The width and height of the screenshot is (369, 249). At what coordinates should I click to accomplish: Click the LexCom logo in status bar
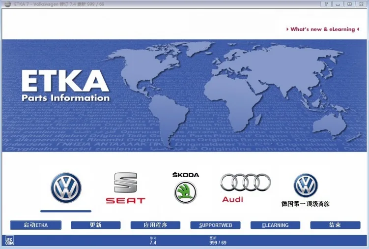tap(9, 241)
